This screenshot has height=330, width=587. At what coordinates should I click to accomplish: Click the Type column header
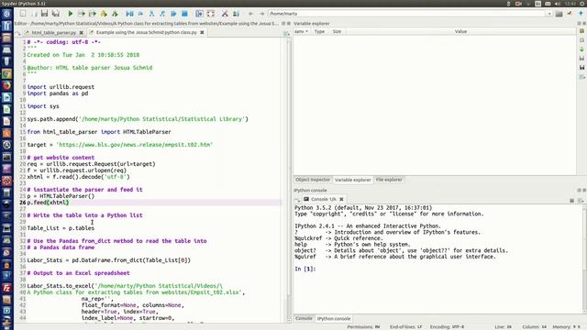pyautogui.click(x=319, y=31)
